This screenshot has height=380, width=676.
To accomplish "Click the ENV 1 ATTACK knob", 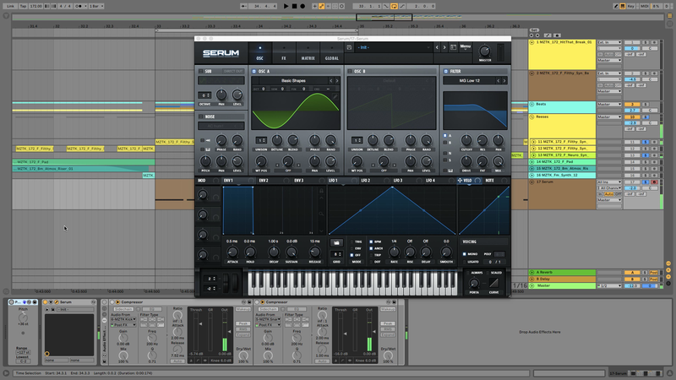I will pyautogui.click(x=232, y=252).
